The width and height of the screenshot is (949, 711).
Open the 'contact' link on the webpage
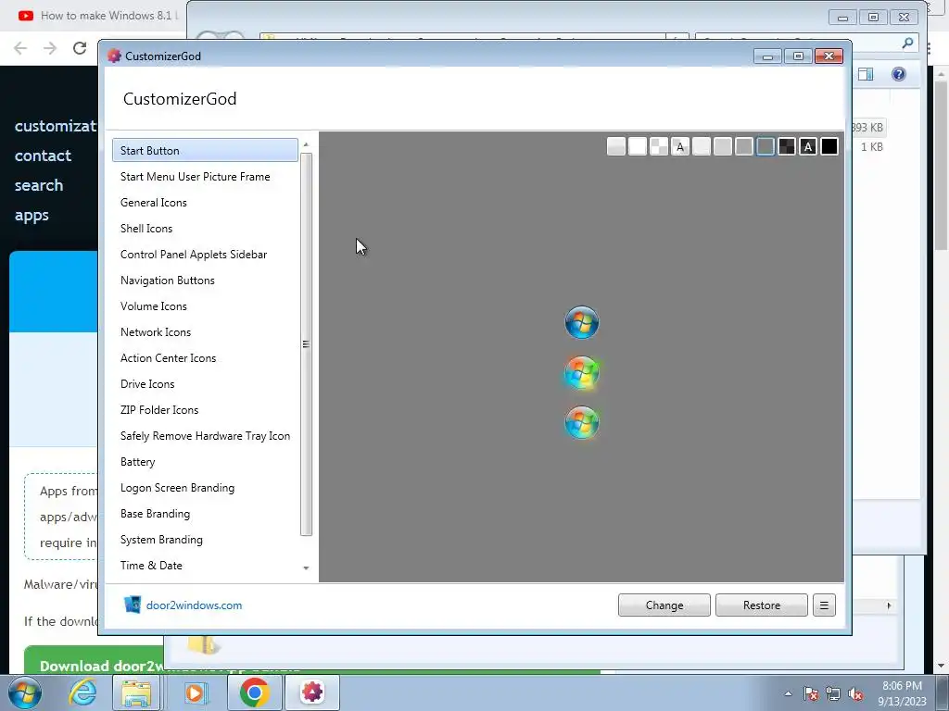tap(43, 156)
